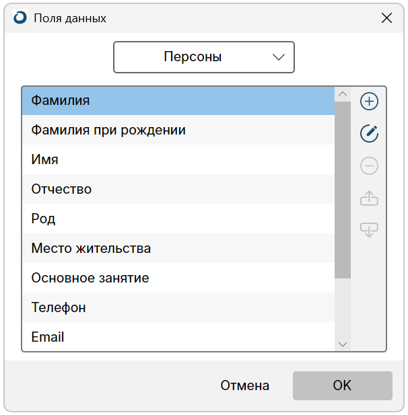Select the Род field

tap(178, 219)
